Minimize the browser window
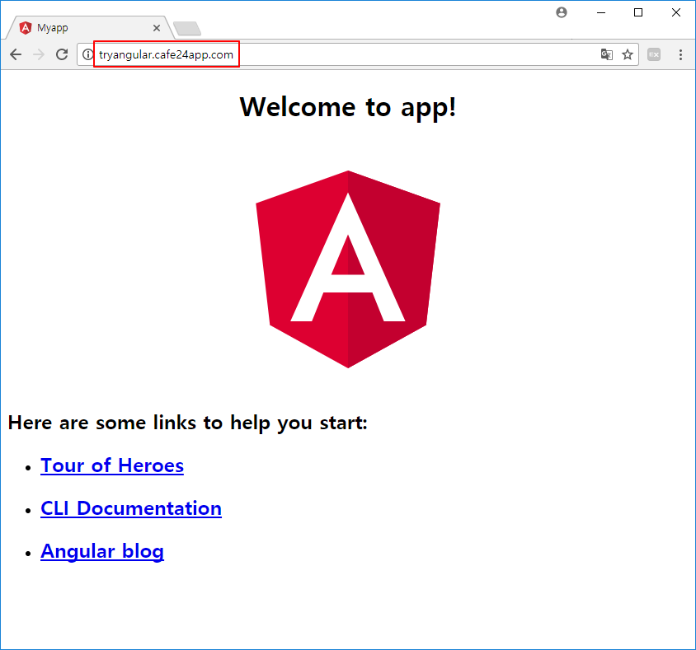The height and width of the screenshot is (650, 696). pyautogui.click(x=601, y=13)
